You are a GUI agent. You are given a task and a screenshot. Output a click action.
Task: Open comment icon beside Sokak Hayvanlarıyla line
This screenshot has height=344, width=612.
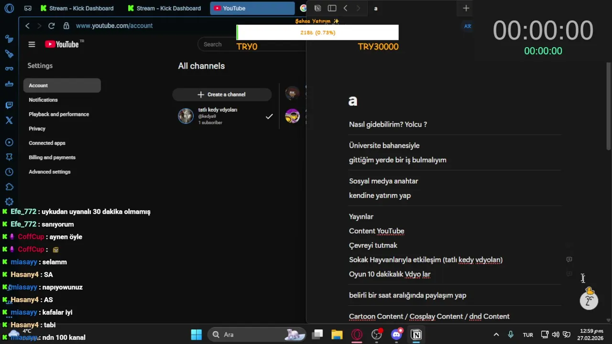coord(569,259)
